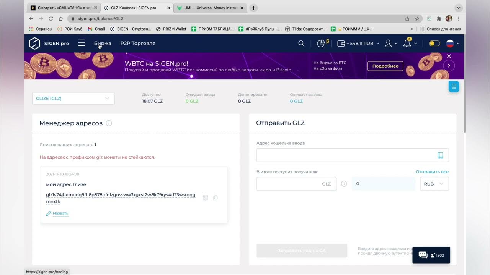The height and width of the screenshot is (275, 490).
Task: Click the glz1v74jhemudq9fh8p878 address text
Action: [121, 198]
